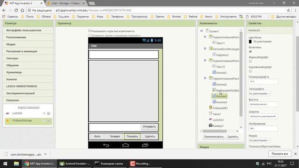This screenshot has height=168, width=299.
Task: Open the Windows notification center
Action: tap(292, 164)
